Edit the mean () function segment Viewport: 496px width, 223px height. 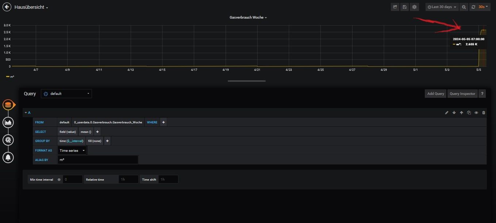(86, 132)
